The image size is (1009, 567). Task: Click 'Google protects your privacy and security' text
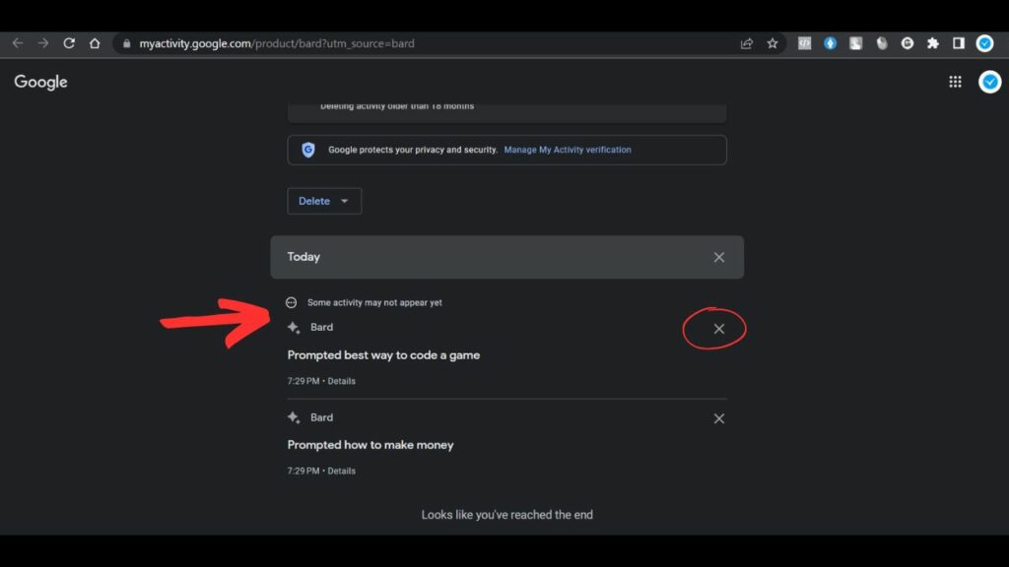[413, 150]
